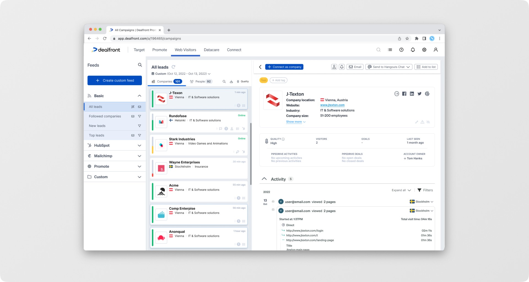Viewport: 529px width, 282px height.
Task: Switch to Web Visitors
Action: tap(185, 50)
